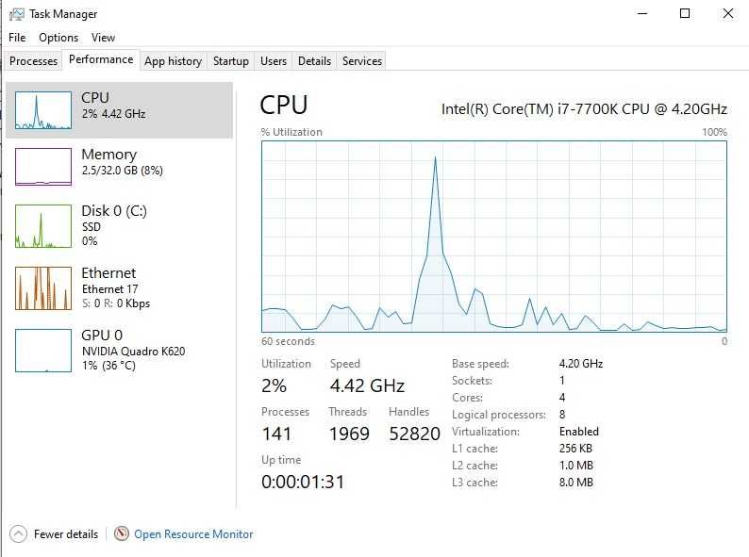This screenshot has height=557, width=749.
Task: Open the Disk 0 (C:) graph
Action: (x=43, y=226)
